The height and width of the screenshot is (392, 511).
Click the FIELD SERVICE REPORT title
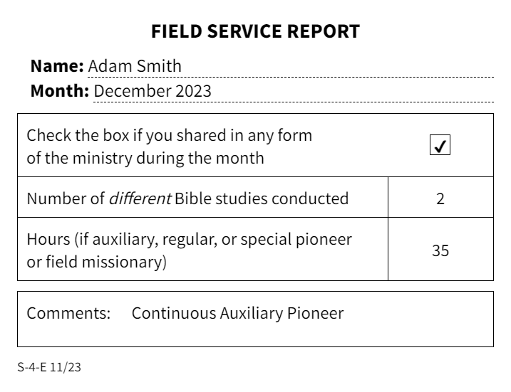pyautogui.click(x=255, y=32)
